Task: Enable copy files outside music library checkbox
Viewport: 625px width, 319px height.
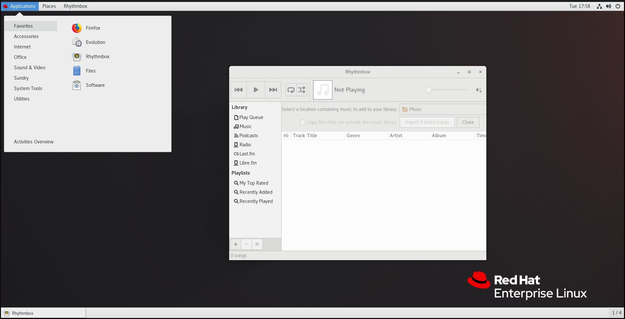Action: (303, 122)
